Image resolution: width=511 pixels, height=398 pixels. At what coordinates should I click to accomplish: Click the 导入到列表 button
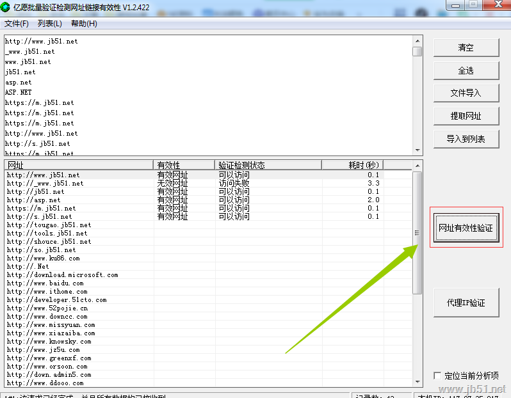466,139
